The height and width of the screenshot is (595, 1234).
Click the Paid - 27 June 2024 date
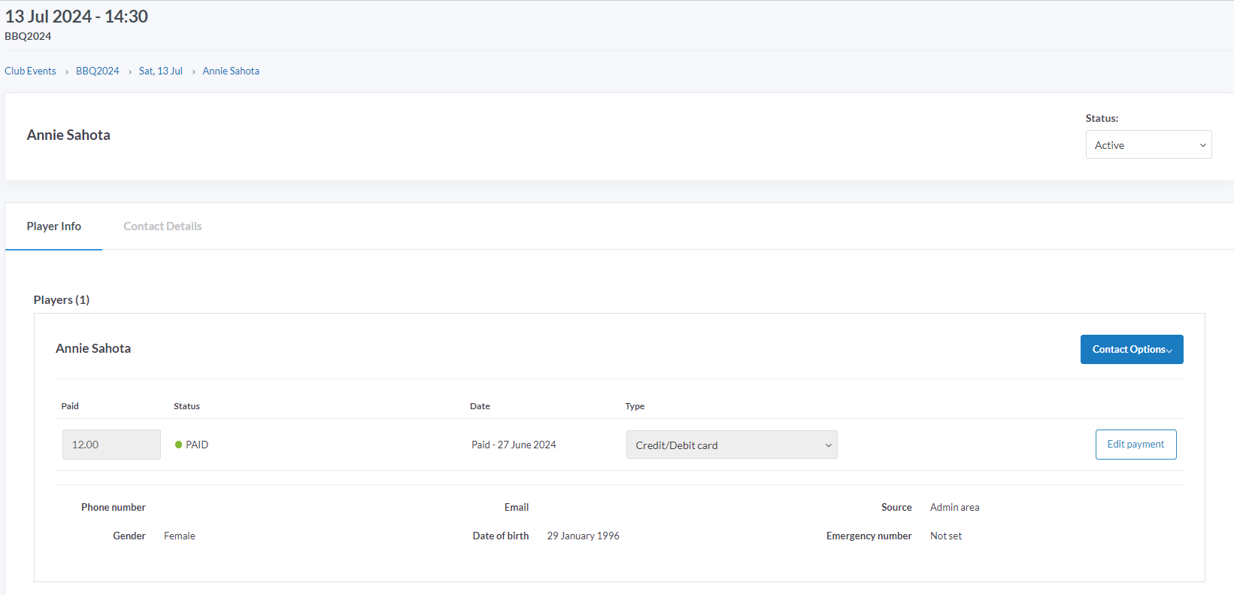514,445
